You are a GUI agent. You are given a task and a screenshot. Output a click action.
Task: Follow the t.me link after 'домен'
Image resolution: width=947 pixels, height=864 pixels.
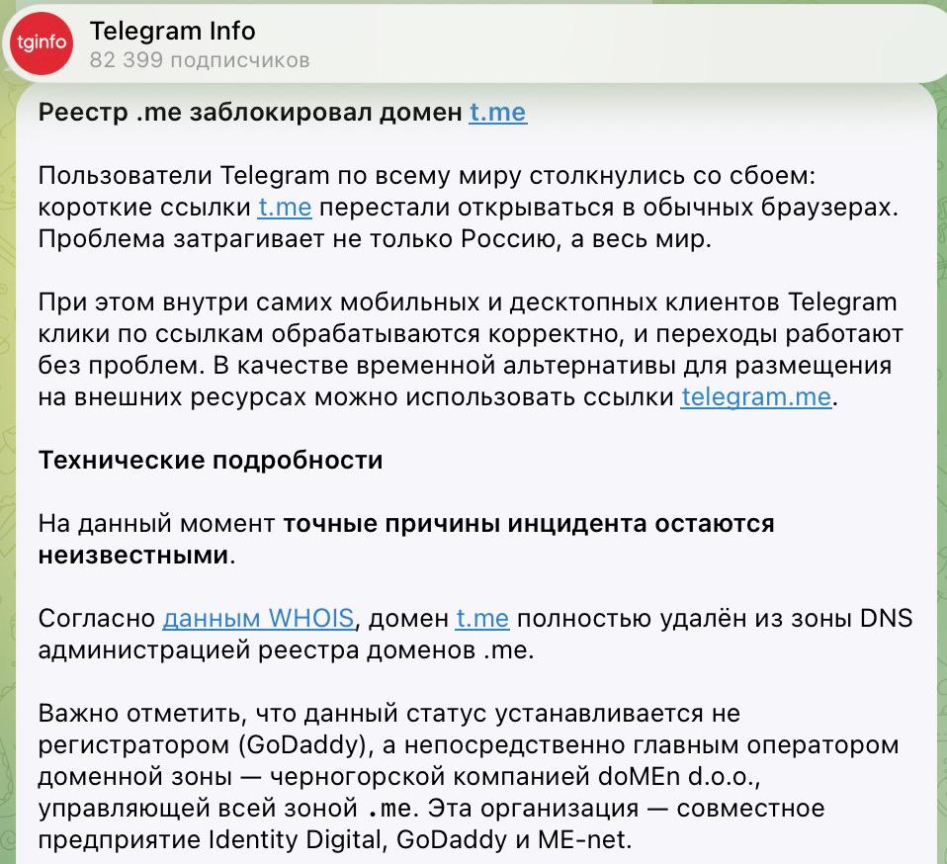click(482, 618)
